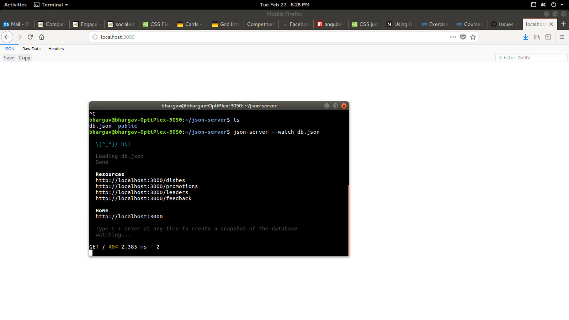Open the page actions ellipsis menu
This screenshot has height=320, width=569.
(x=453, y=37)
